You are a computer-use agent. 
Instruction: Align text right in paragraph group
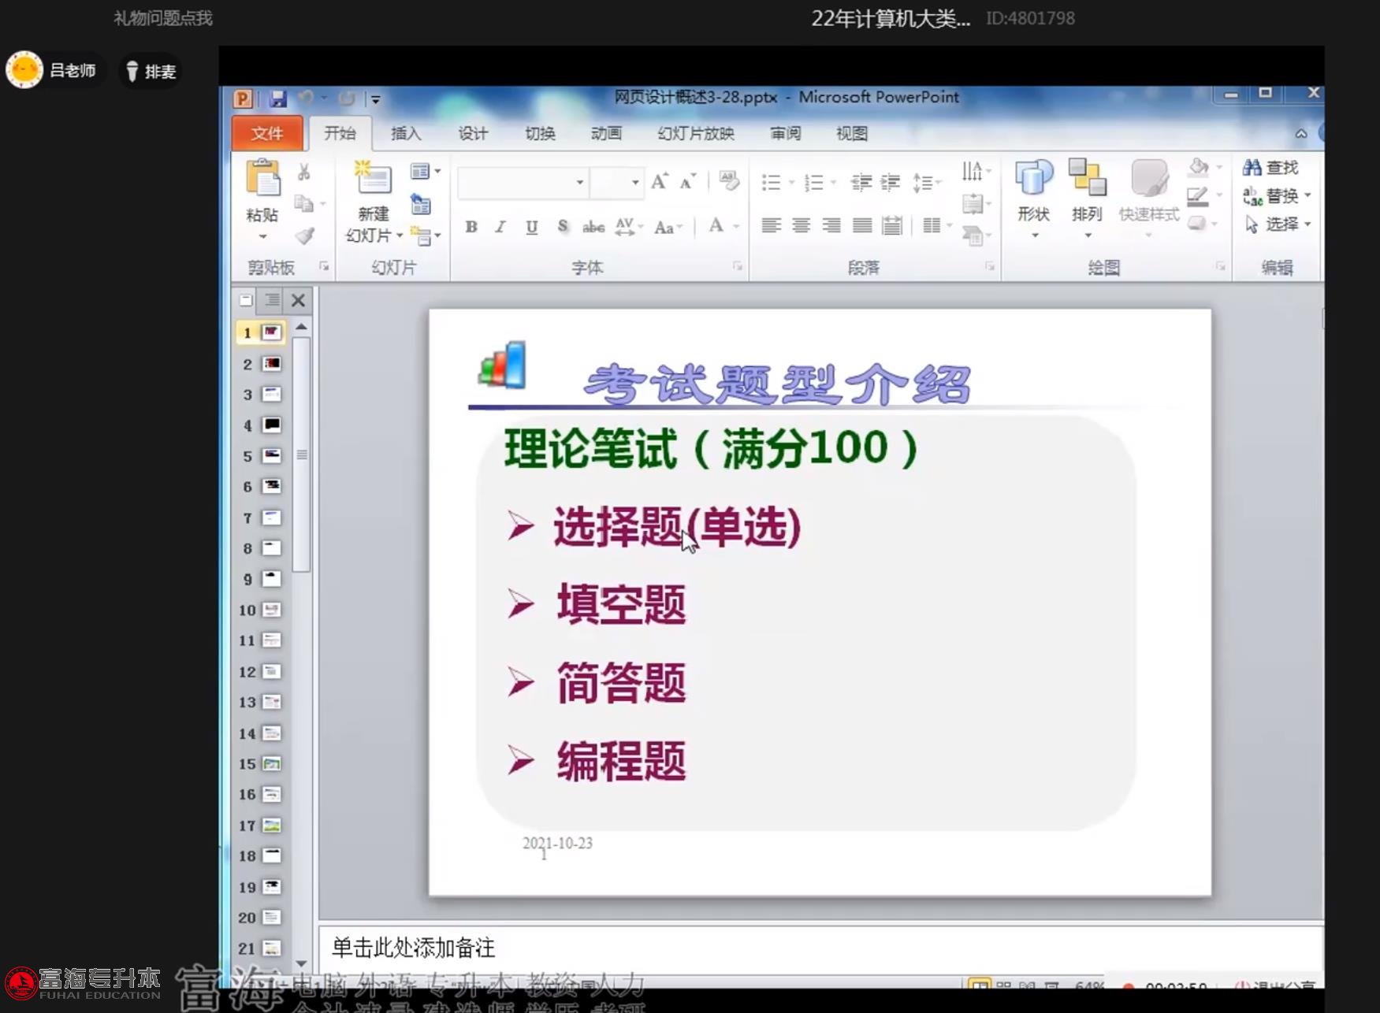coord(831,226)
